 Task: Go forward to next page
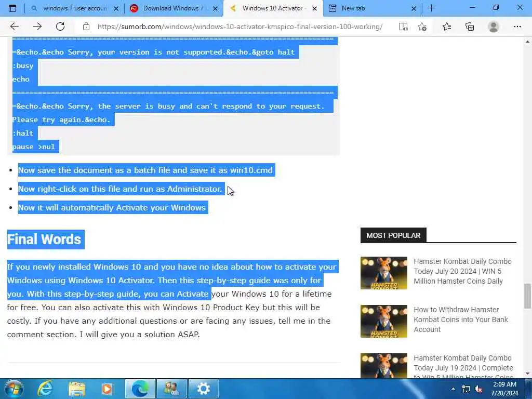pos(37,26)
